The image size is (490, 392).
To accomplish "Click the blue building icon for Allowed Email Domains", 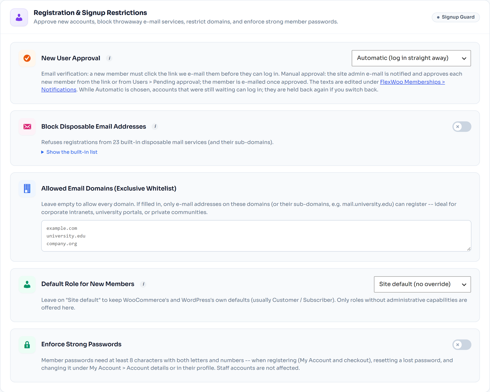I will (x=27, y=188).
